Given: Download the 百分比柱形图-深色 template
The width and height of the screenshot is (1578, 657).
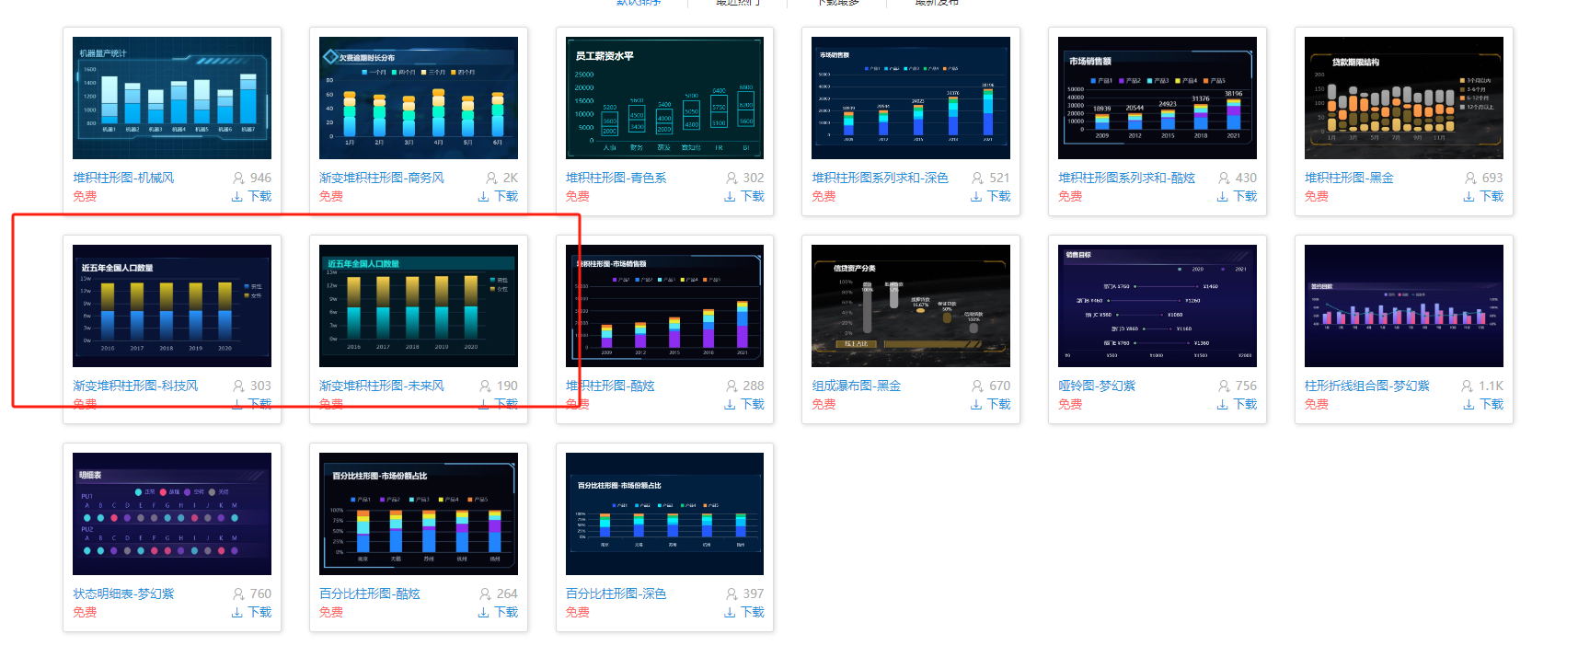Looking at the screenshot, I should point(743,612).
